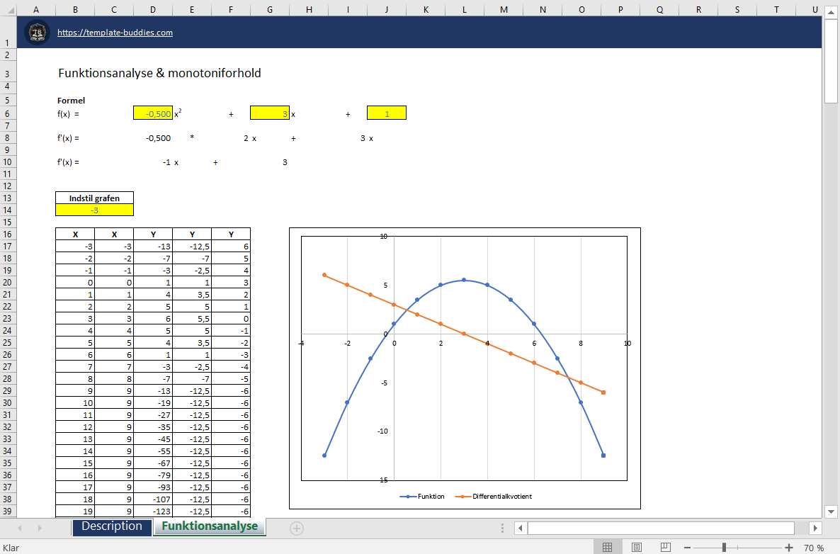The width and height of the screenshot is (840, 554).
Task: Open the Description sheet tab
Action: tap(112, 526)
